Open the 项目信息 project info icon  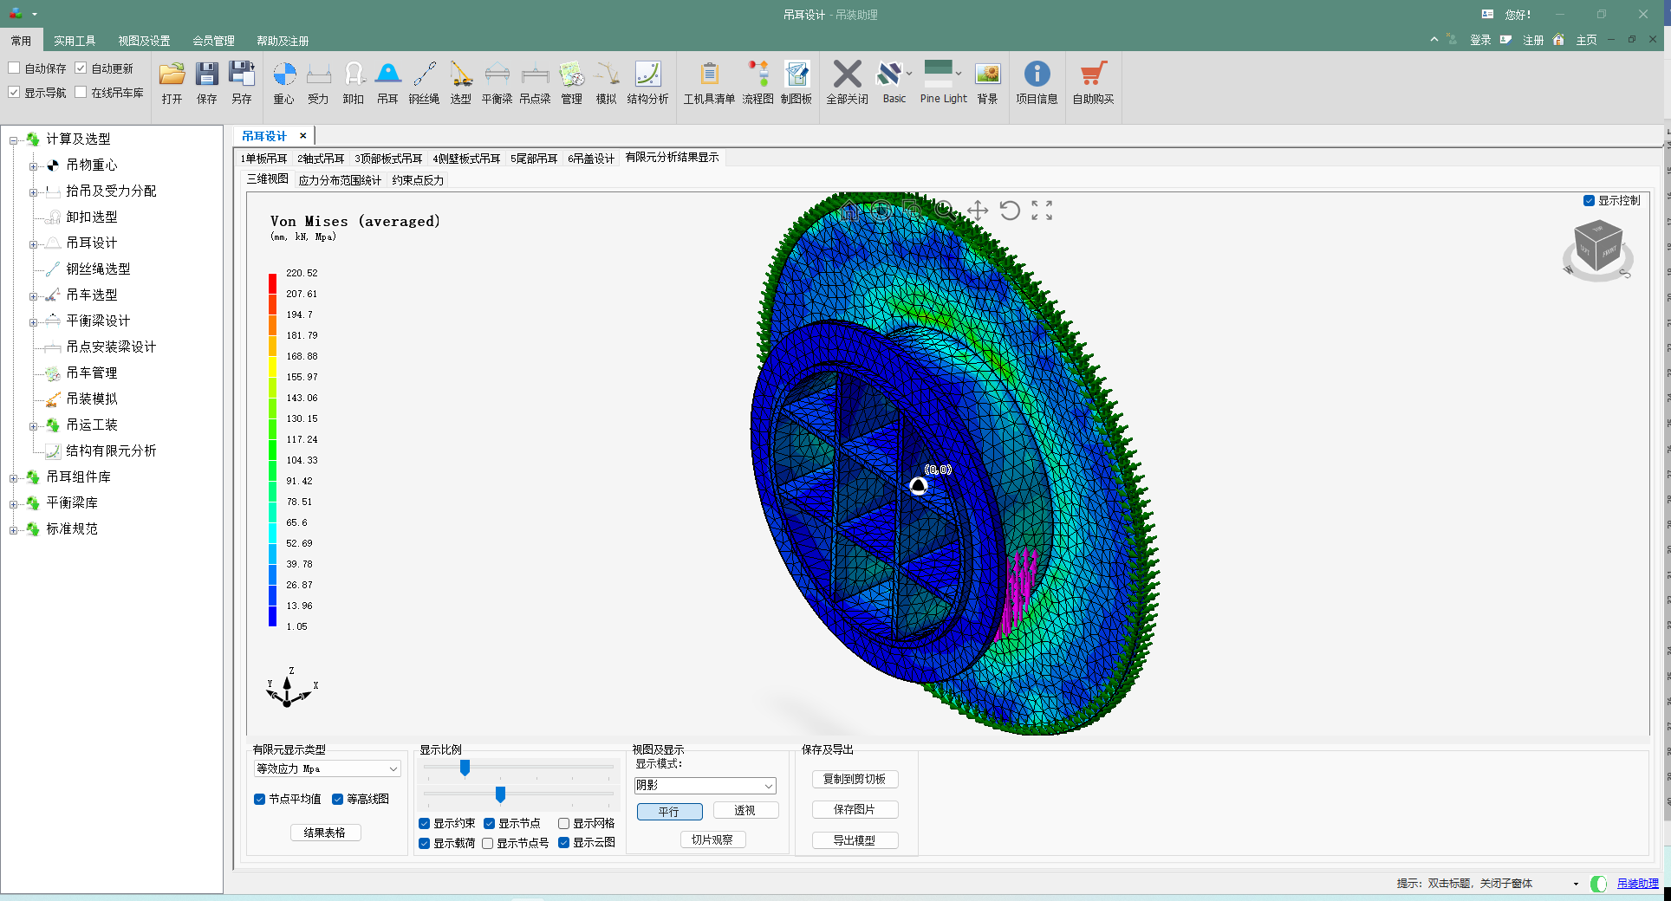[x=1037, y=83]
